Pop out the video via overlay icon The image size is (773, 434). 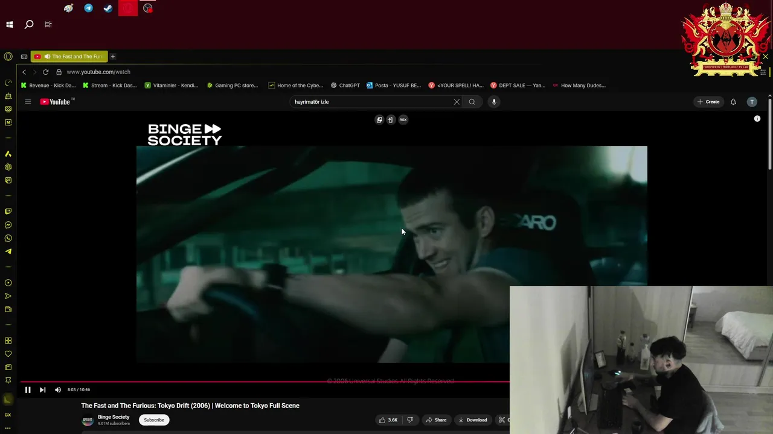(x=379, y=120)
